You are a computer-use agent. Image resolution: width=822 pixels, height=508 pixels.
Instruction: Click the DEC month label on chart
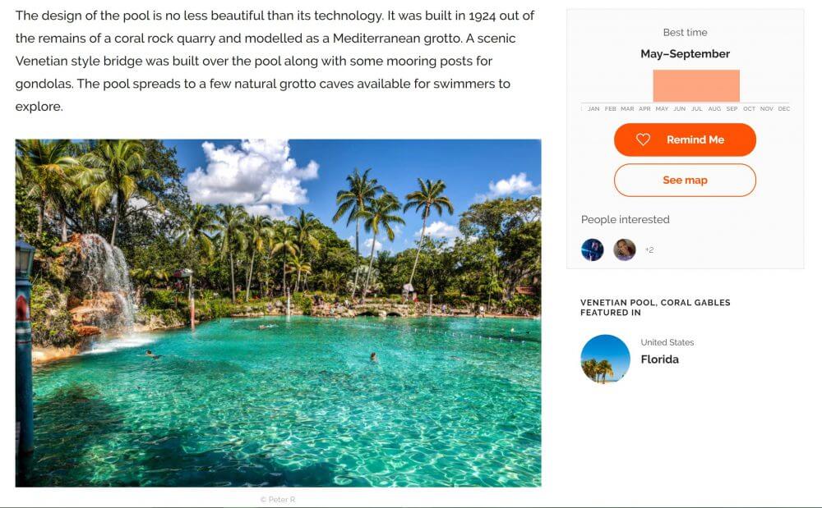click(x=783, y=109)
